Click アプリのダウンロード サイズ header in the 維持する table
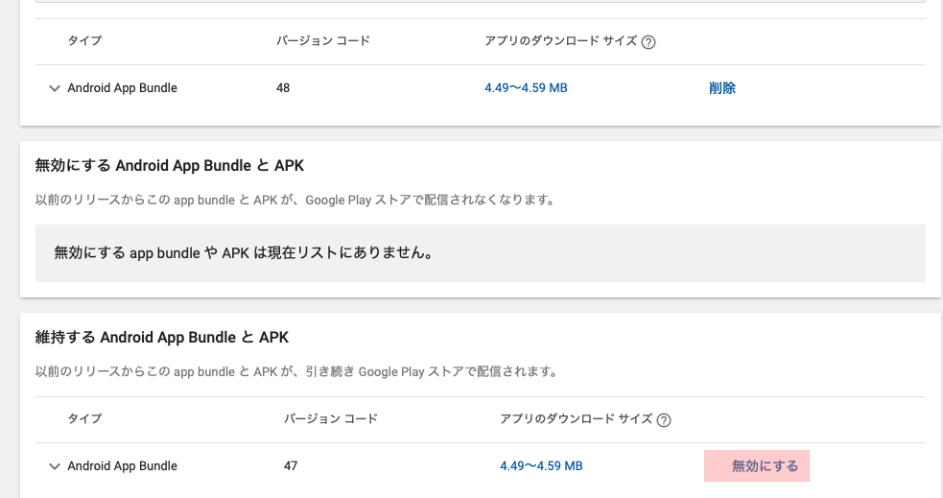 [576, 419]
